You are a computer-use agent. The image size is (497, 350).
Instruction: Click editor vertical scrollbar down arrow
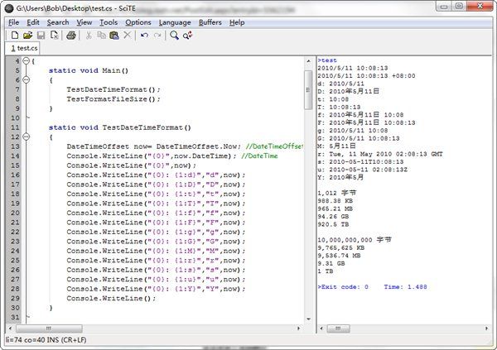[308, 319]
